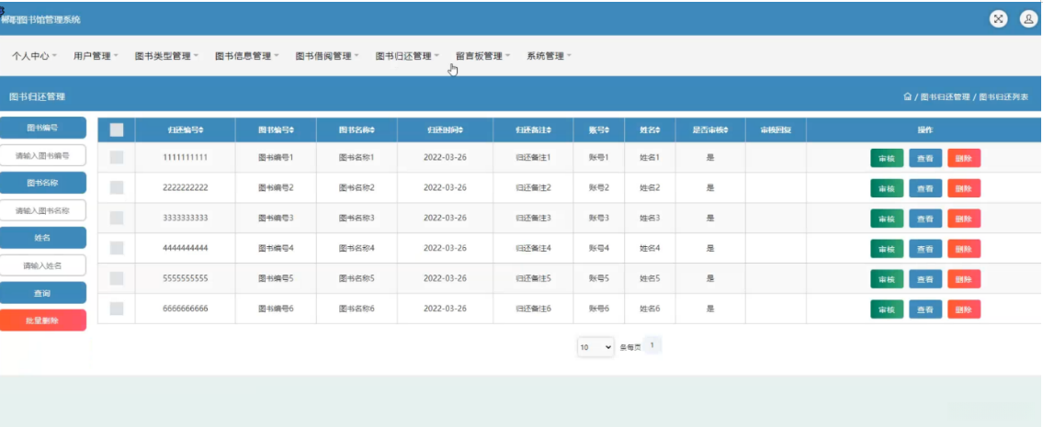Viewport: 1043px width, 427px height.
Task: Expand the 图书归还管理 menu
Action: click(x=407, y=56)
